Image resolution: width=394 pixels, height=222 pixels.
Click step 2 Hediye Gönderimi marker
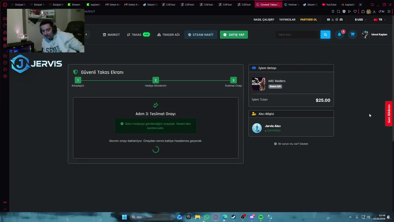click(155, 80)
